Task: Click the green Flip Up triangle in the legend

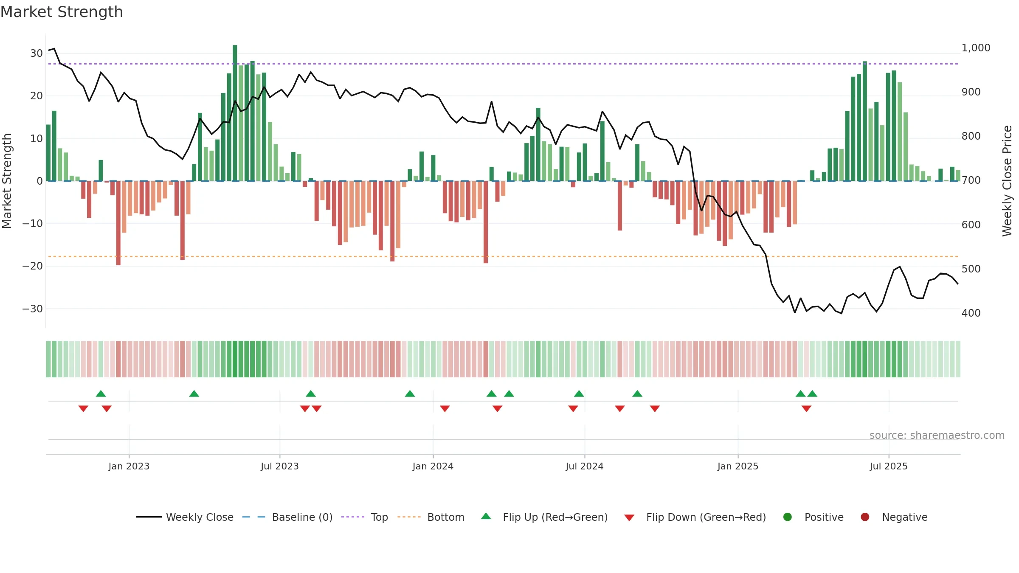Action: 486,516
